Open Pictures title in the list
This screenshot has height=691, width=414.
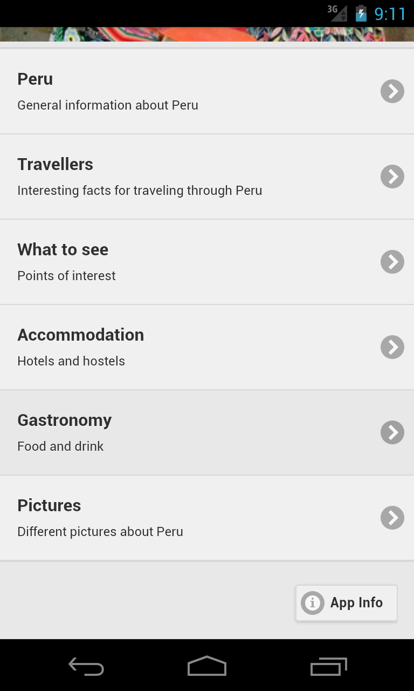click(x=49, y=505)
